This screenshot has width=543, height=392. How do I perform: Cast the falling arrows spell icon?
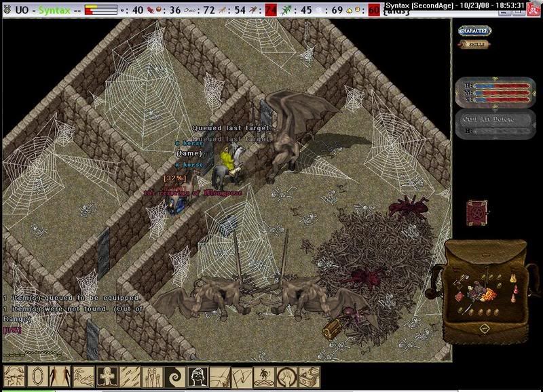click(x=129, y=377)
